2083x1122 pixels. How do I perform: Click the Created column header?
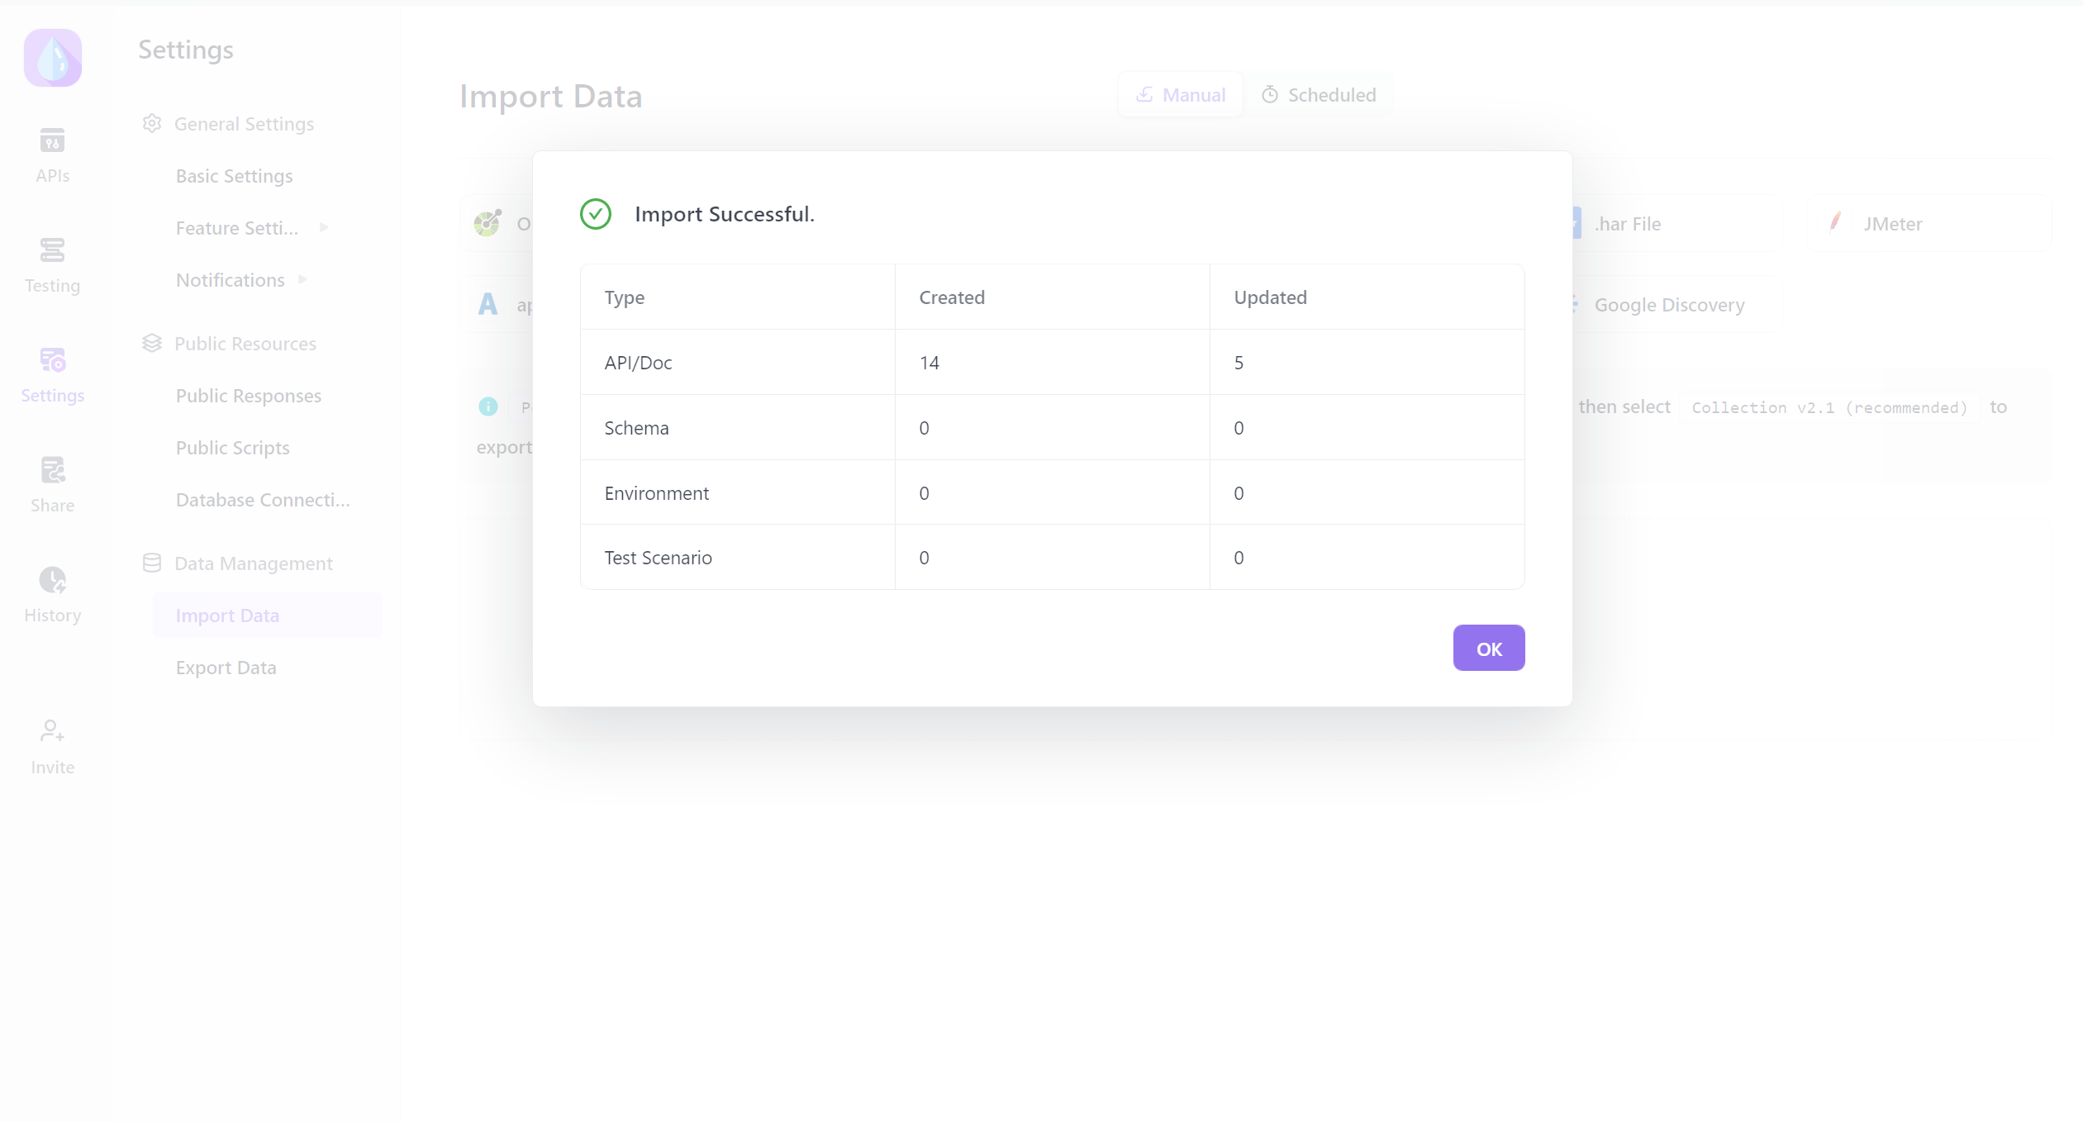tap(952, 297)
